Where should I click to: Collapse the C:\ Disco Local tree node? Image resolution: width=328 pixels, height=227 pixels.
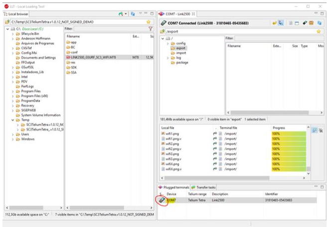(x=7, y=29)
